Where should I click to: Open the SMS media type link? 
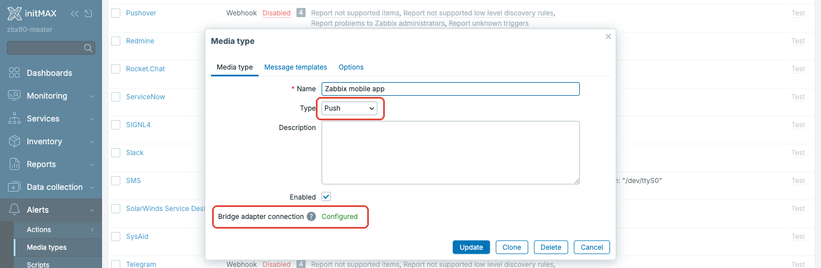[133, 181]
